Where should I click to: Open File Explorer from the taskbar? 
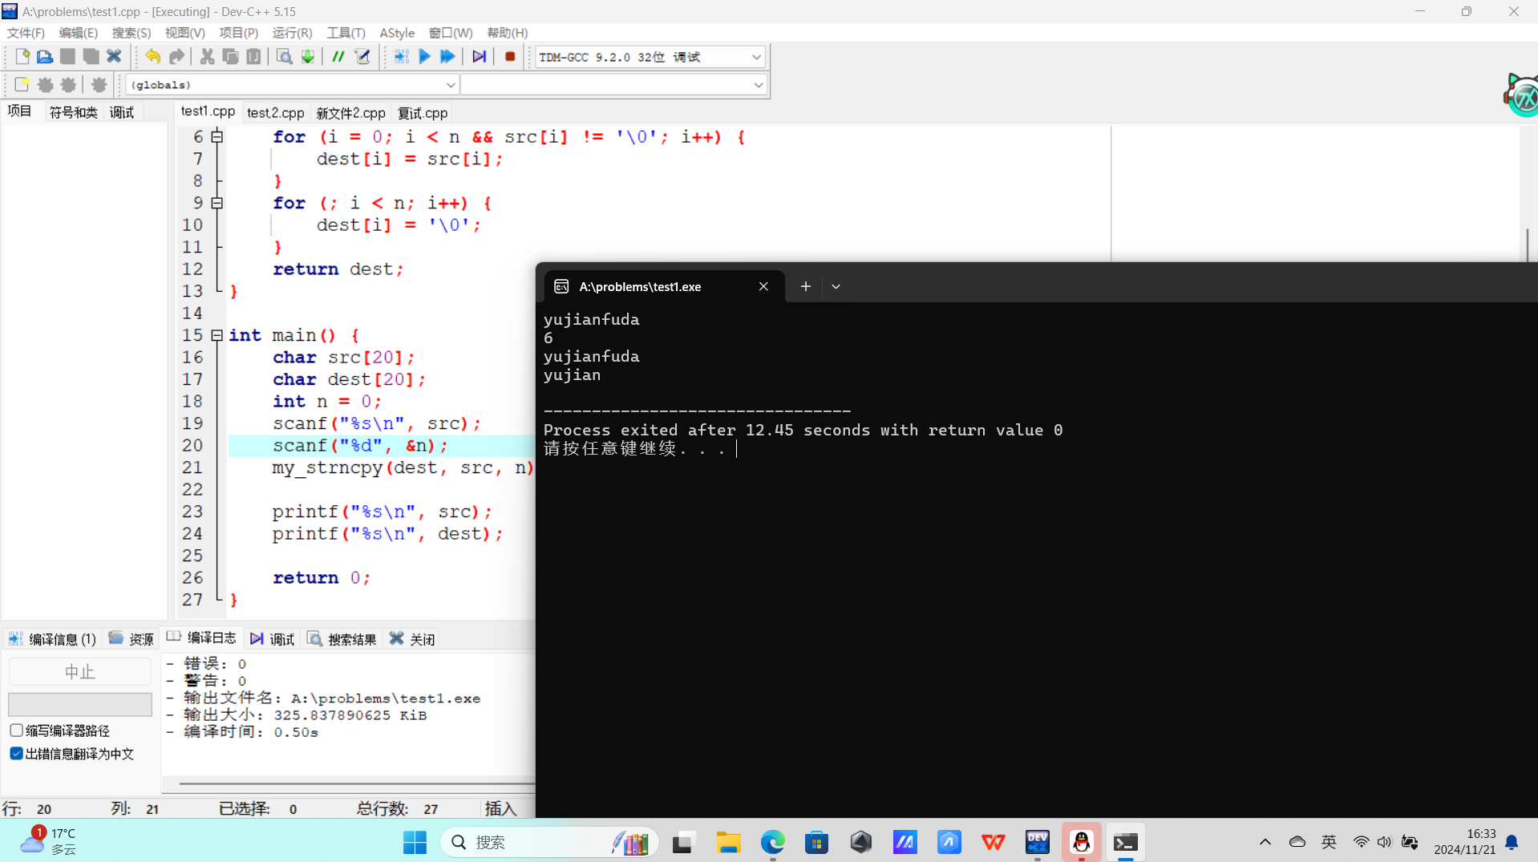point(728,842)
